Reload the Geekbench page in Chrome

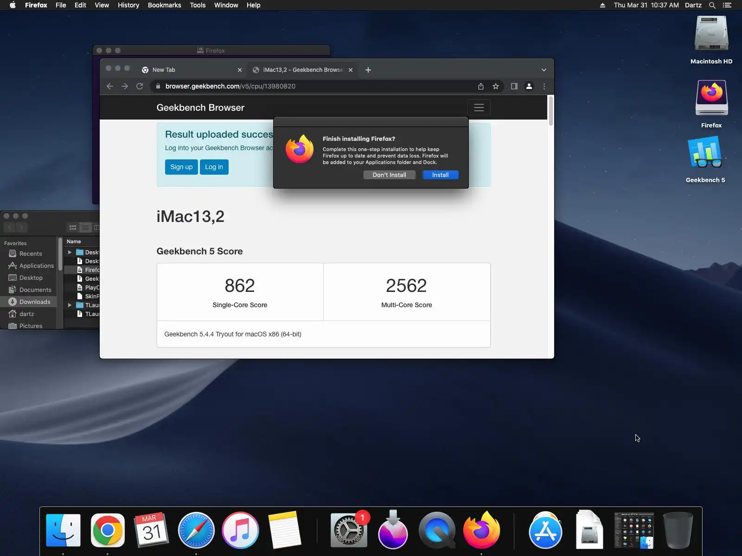pyautogui.click(x=140, y=86)
